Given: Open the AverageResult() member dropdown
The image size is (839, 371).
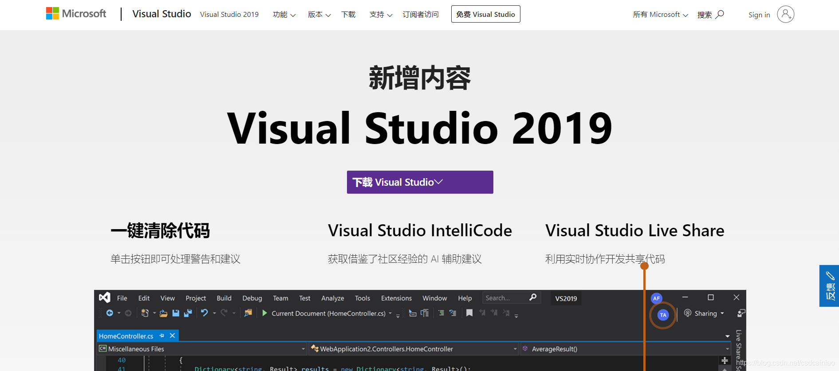Looking at the screenshot, I should click(626, 349).
